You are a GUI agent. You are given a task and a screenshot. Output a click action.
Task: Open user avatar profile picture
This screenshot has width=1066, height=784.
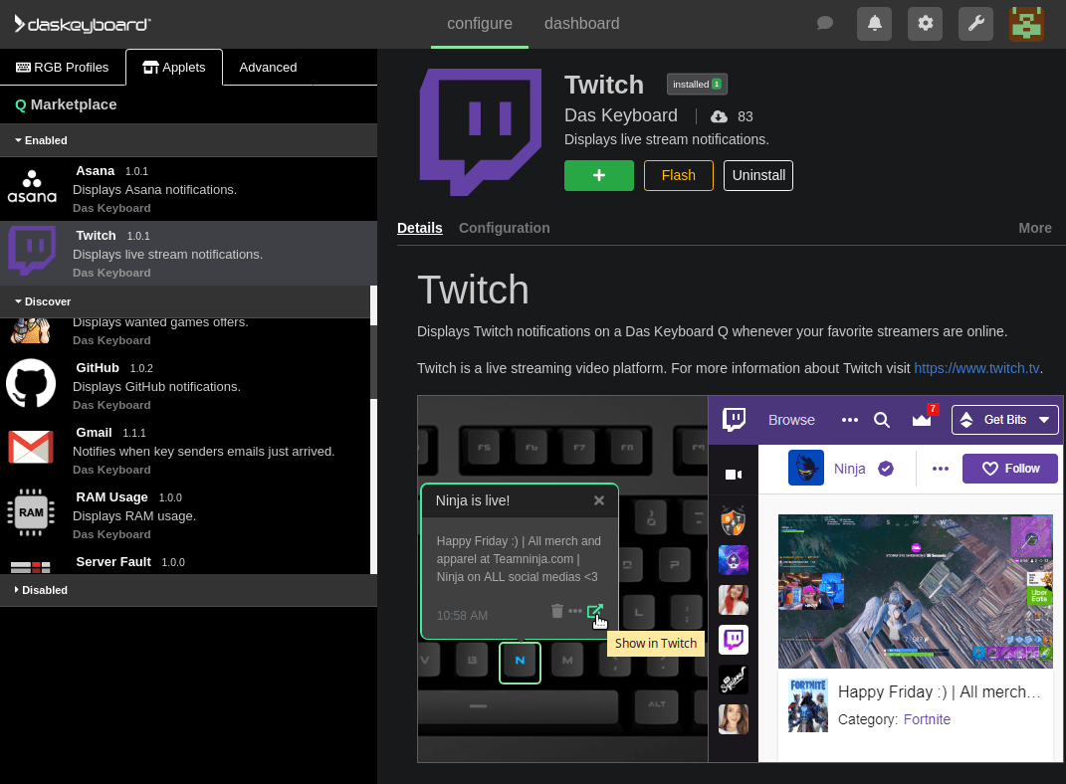pyautogui.click(x=1026, y=24)
